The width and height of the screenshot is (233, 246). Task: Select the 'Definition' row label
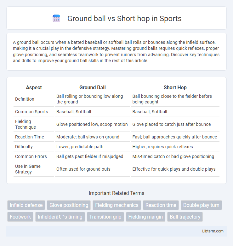[x=25, y=99]
